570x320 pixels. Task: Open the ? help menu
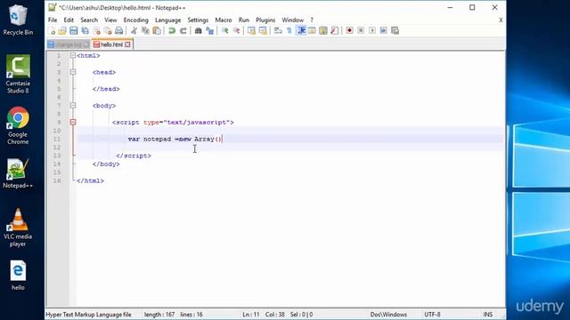[x=312, y=20]
